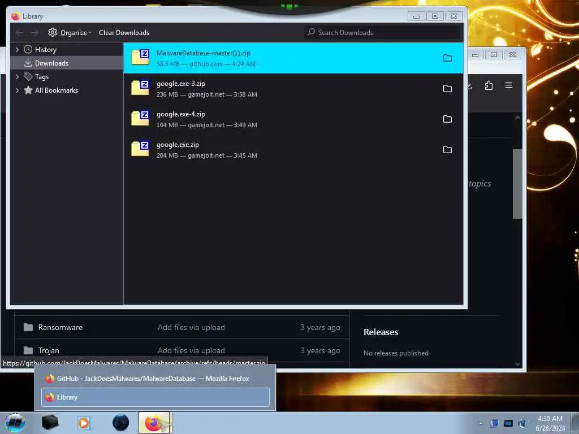Viewport: 579px width, 434px height.
Task: Click the History clock icon in sidebar
Action: 28,50
